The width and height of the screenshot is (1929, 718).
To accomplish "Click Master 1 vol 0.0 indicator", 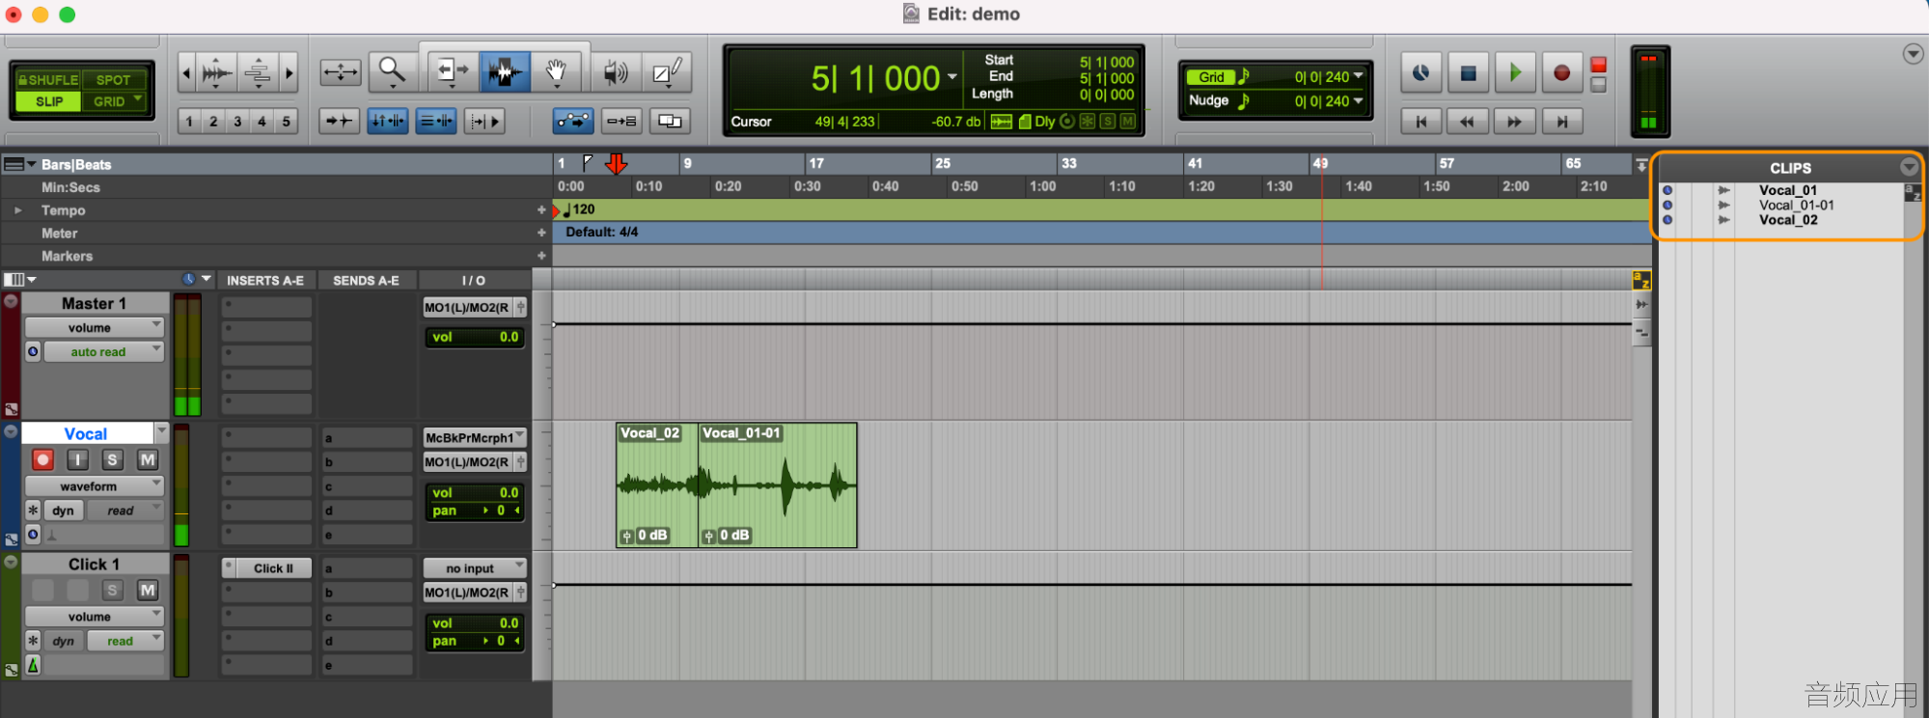I will point(475,337).
